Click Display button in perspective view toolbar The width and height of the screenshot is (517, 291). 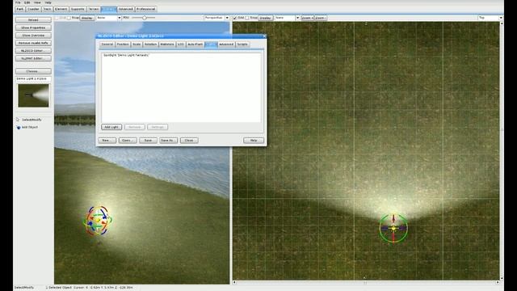coord(87,18)
